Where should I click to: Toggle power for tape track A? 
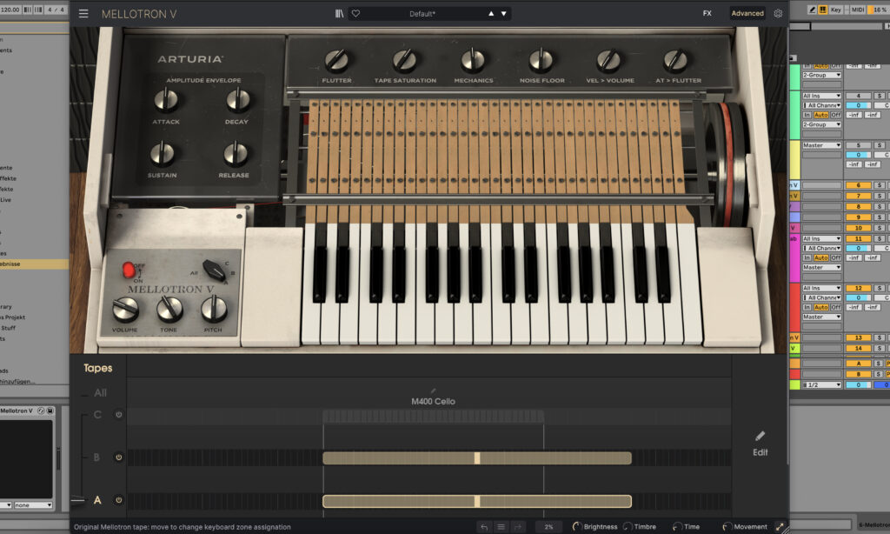(118, 500)
